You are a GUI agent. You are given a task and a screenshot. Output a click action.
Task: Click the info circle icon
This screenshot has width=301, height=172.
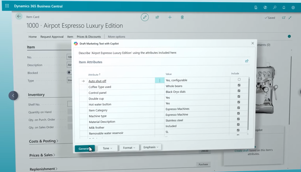(289, 36)
